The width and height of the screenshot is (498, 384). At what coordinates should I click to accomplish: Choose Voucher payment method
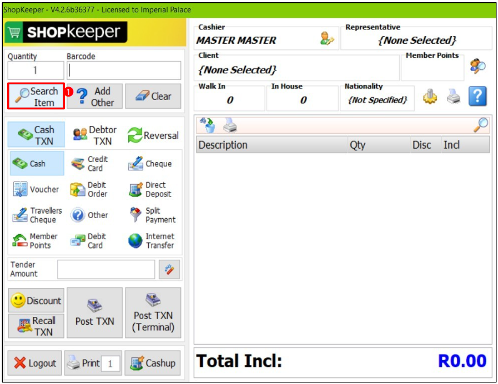click(36, 189)
